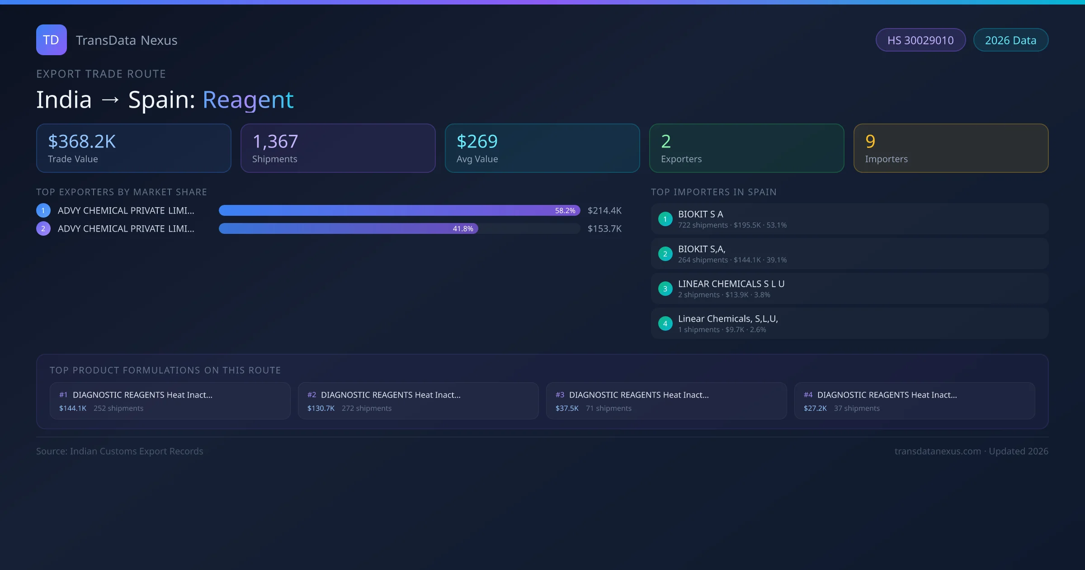Click rank 2 exporter badge
The image size is (1085, 570).
[43, 228]
